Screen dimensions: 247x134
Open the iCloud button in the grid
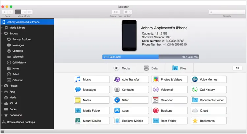[208, 111]
